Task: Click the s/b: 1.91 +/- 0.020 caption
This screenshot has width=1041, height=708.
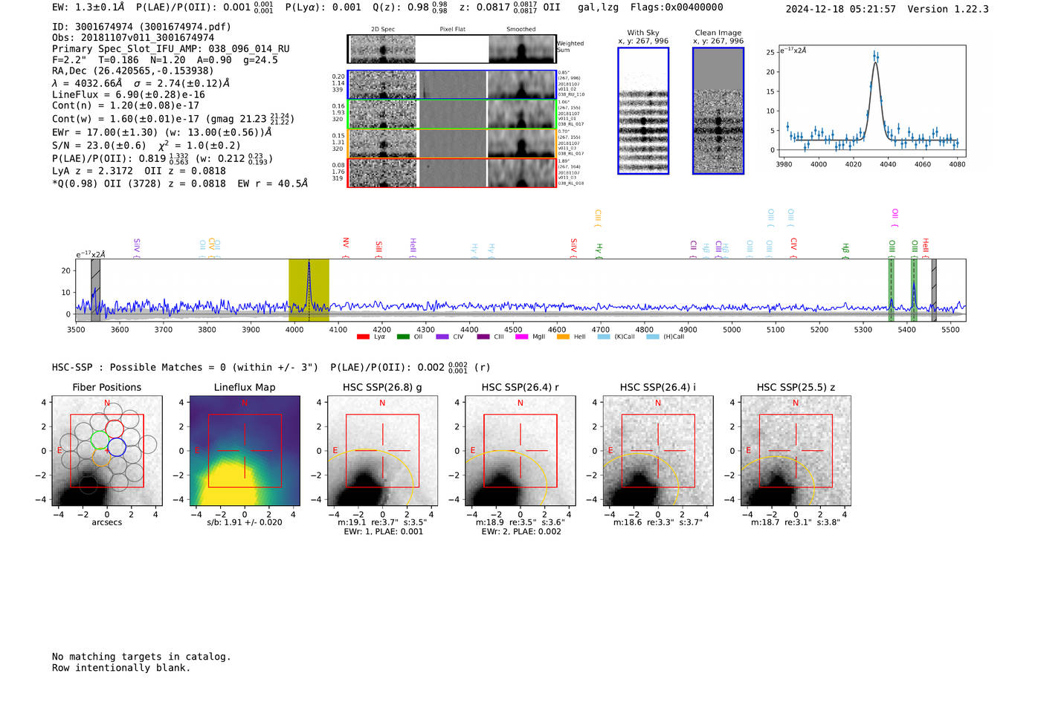Action: (245, 522)
